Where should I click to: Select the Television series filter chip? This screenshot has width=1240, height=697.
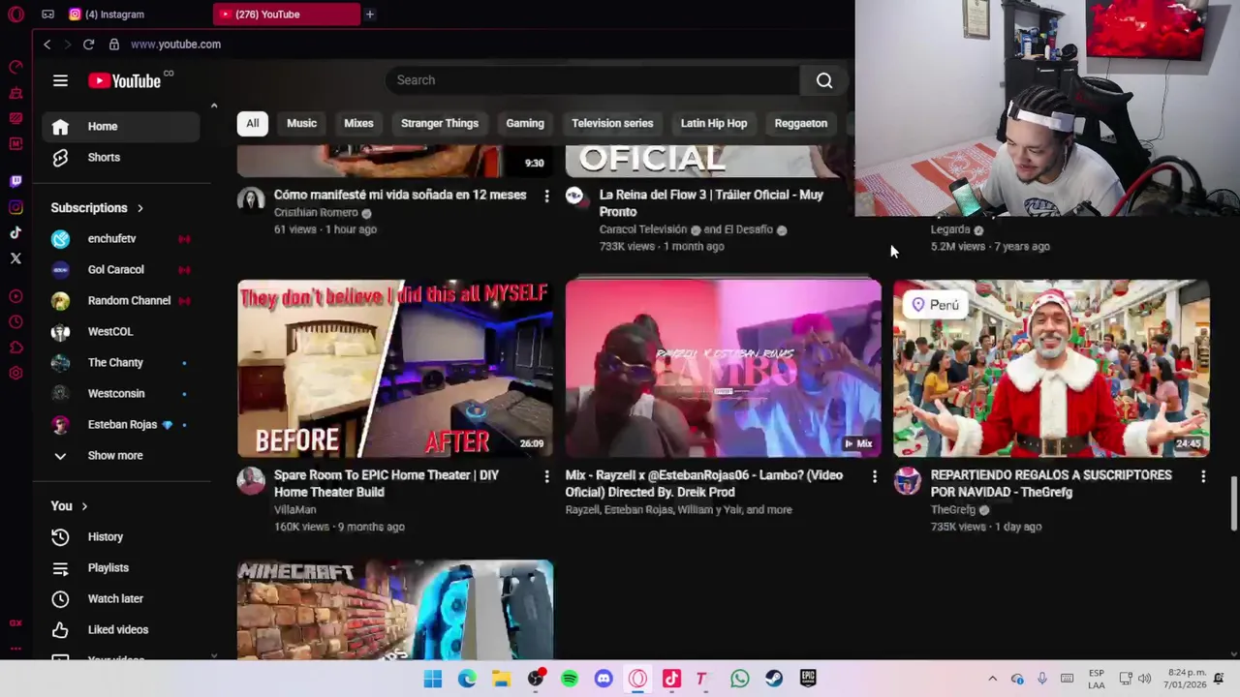click(612, 123)
